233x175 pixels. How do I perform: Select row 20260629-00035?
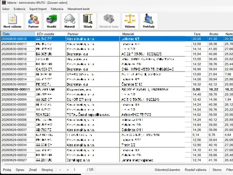[x=117, y=140]
